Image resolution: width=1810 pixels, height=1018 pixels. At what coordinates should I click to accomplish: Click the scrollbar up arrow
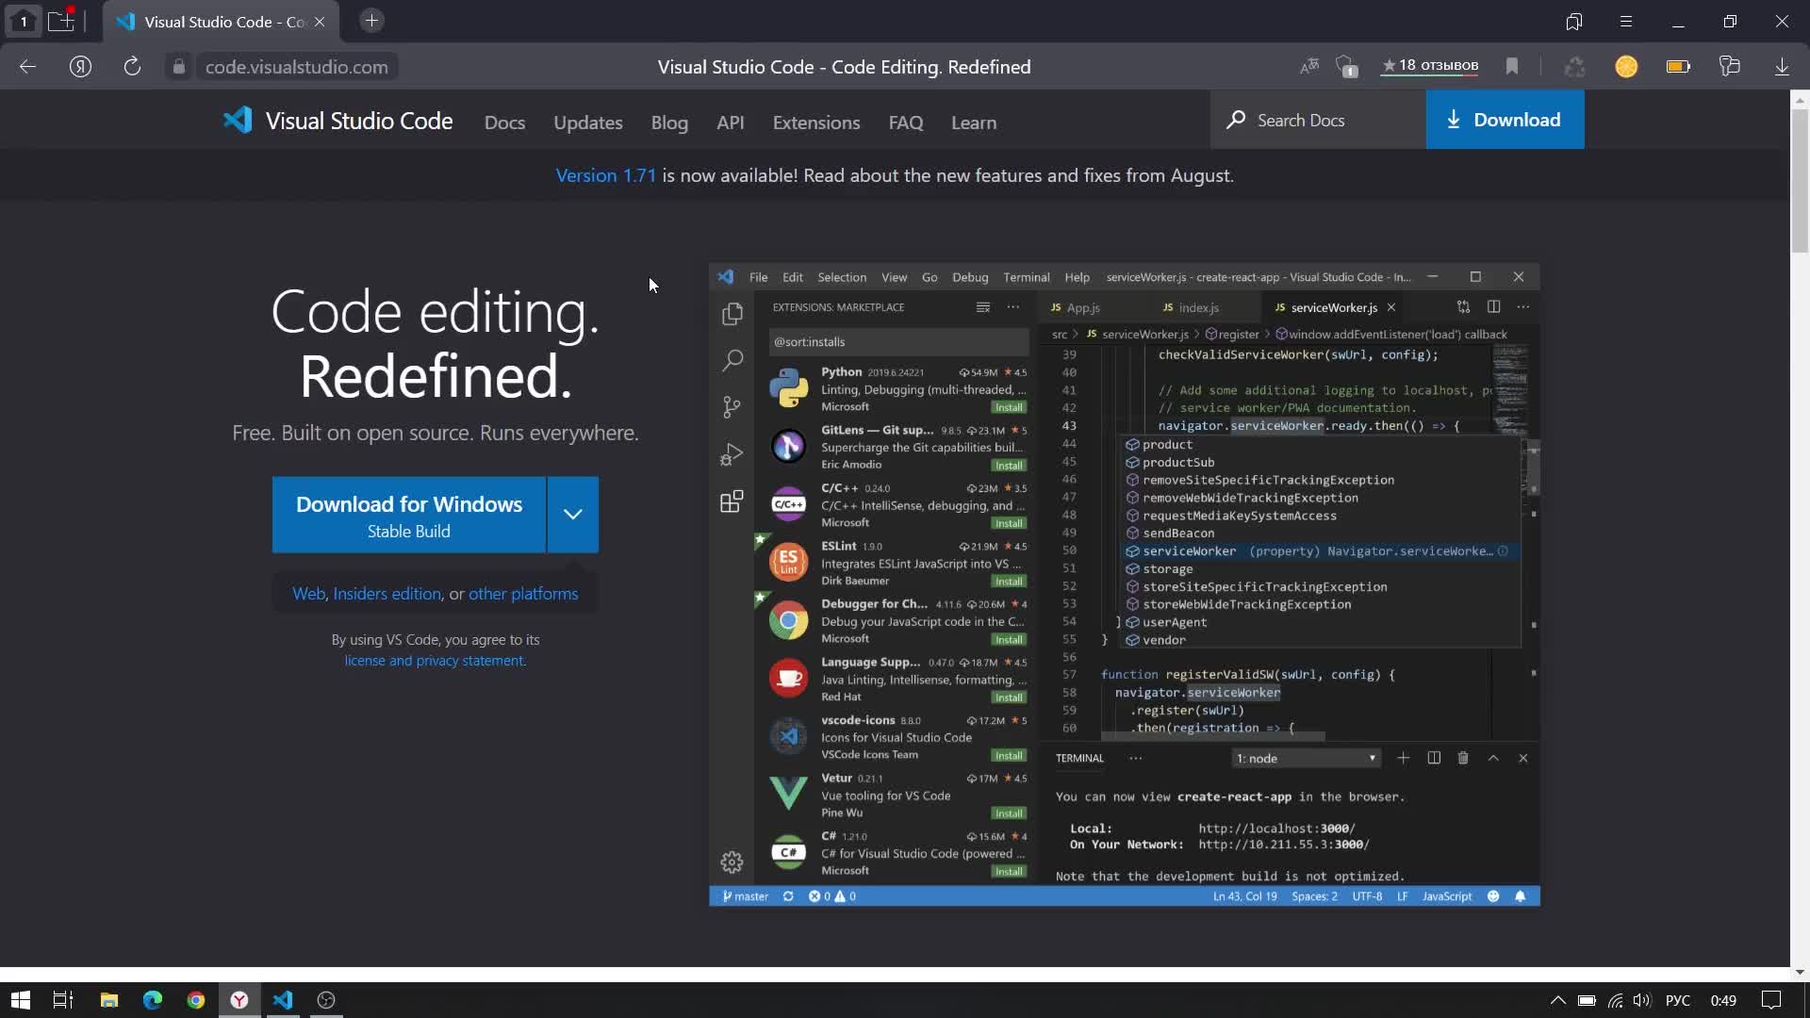1800,98
